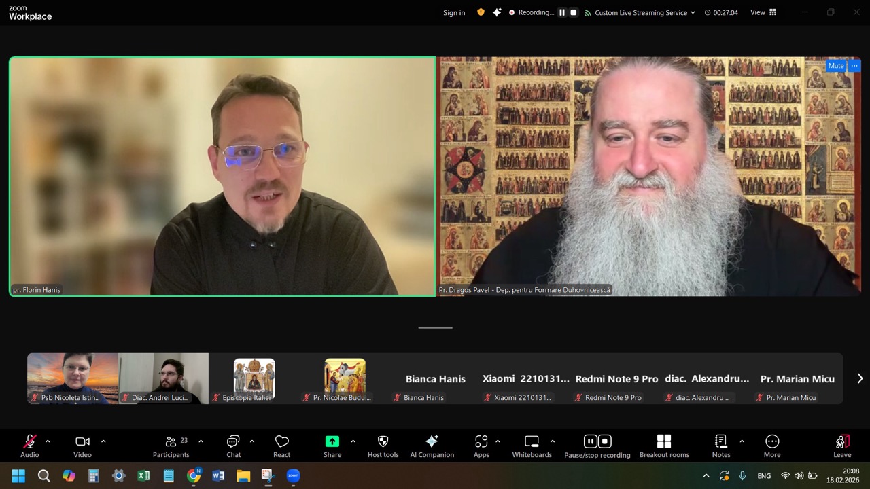The height and width of the screenshot is (489, 870).
Task: Toggle camera with Video button
Action: tap(82, 445)
